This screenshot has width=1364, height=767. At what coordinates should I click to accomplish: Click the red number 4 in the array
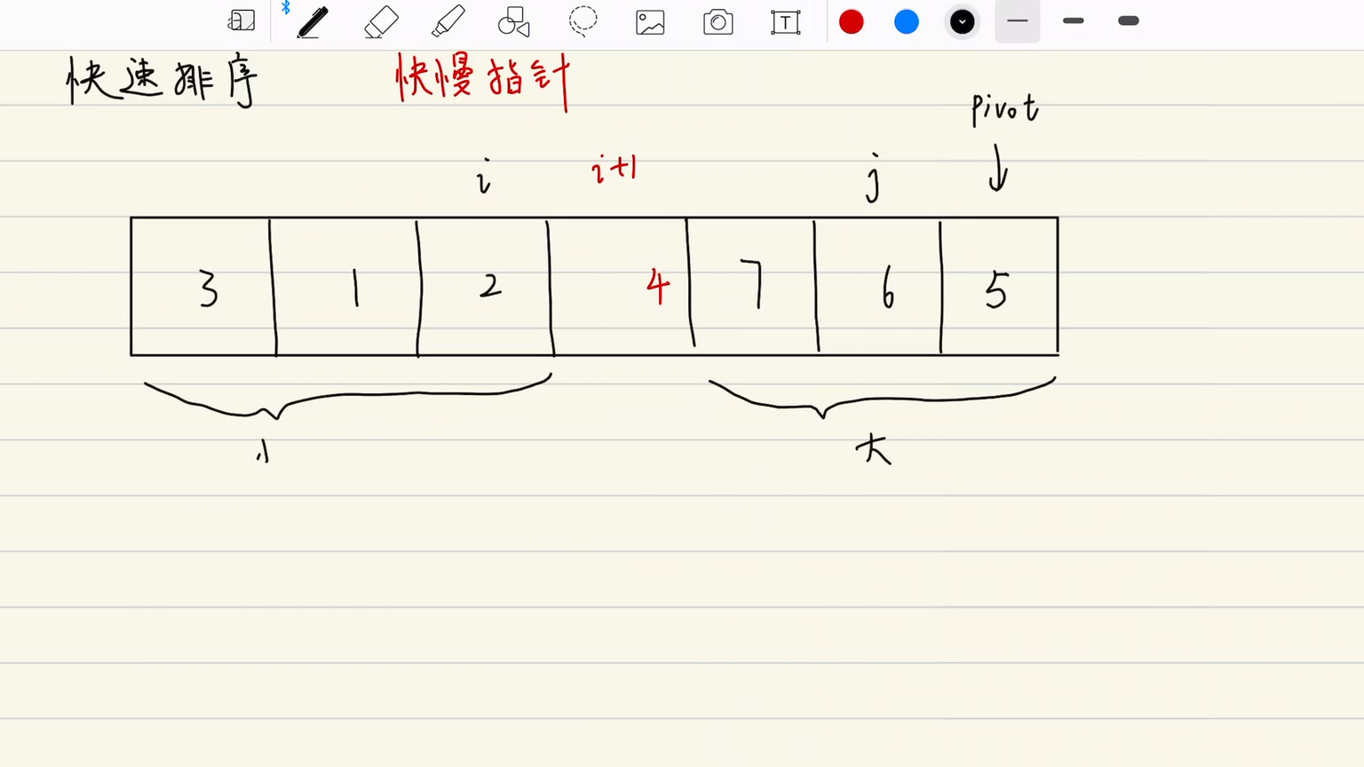[657, 284]
